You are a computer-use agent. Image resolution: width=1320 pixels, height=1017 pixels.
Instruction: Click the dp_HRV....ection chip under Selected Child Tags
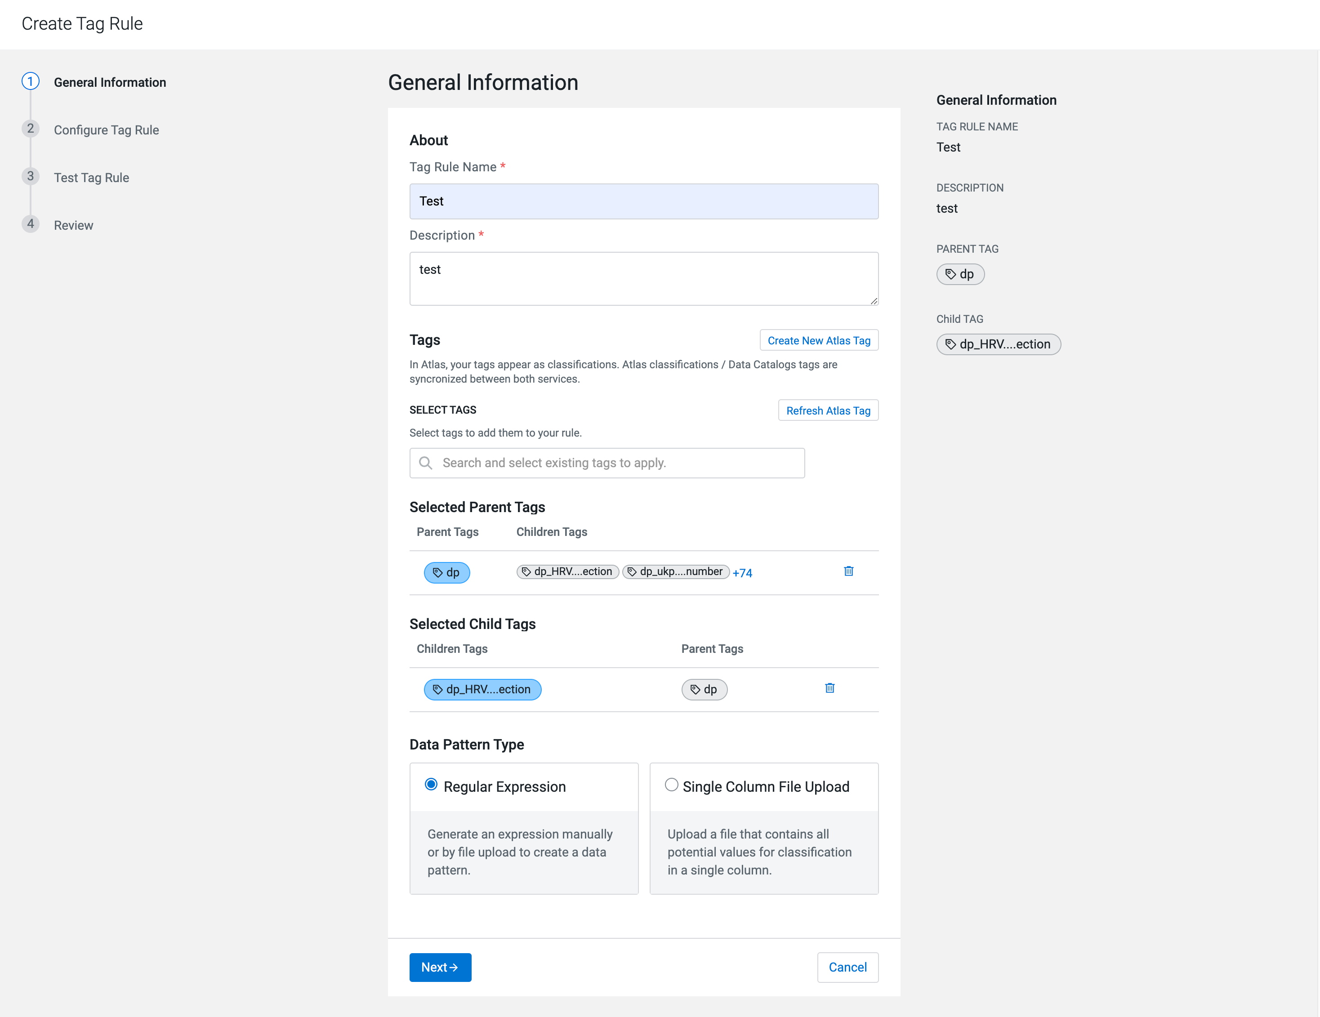coord(482,689)
